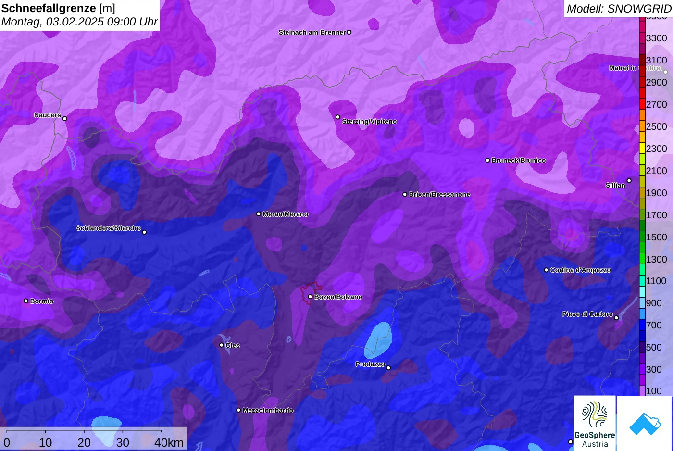Click the scale bar label '0'
Image resolution: width=673 pixels, height=451 pixels.
pos(7,442)
